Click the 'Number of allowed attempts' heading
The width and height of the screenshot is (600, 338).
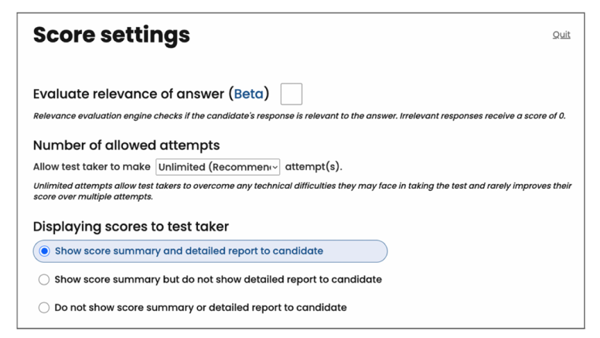coord(127,146)
